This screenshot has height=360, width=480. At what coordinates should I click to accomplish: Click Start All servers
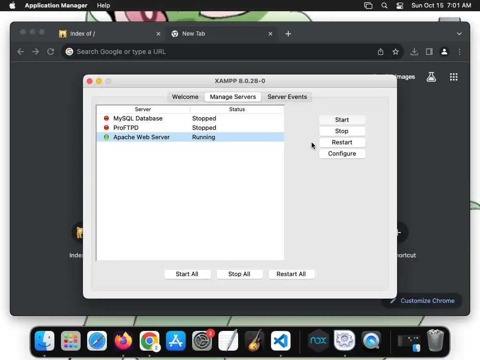pos(187,274)
